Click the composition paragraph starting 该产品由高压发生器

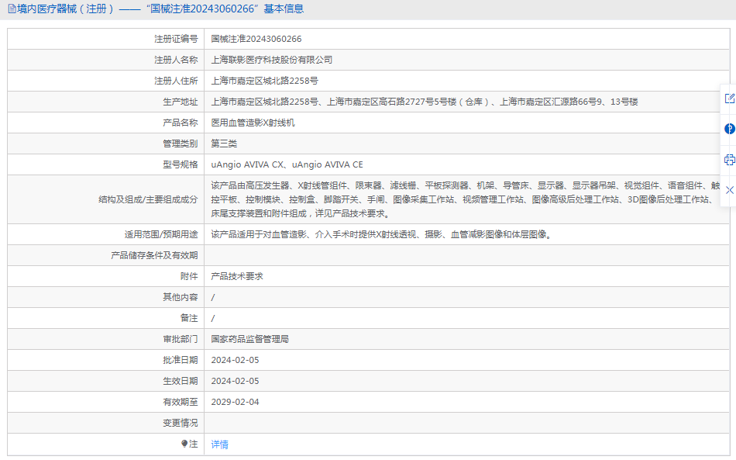465,199
